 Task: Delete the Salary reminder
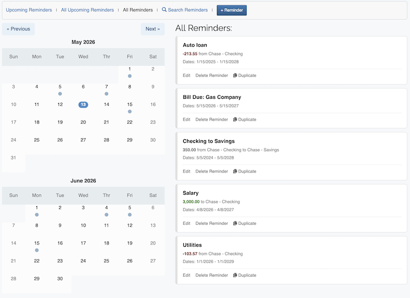click(x=212, y=223)
